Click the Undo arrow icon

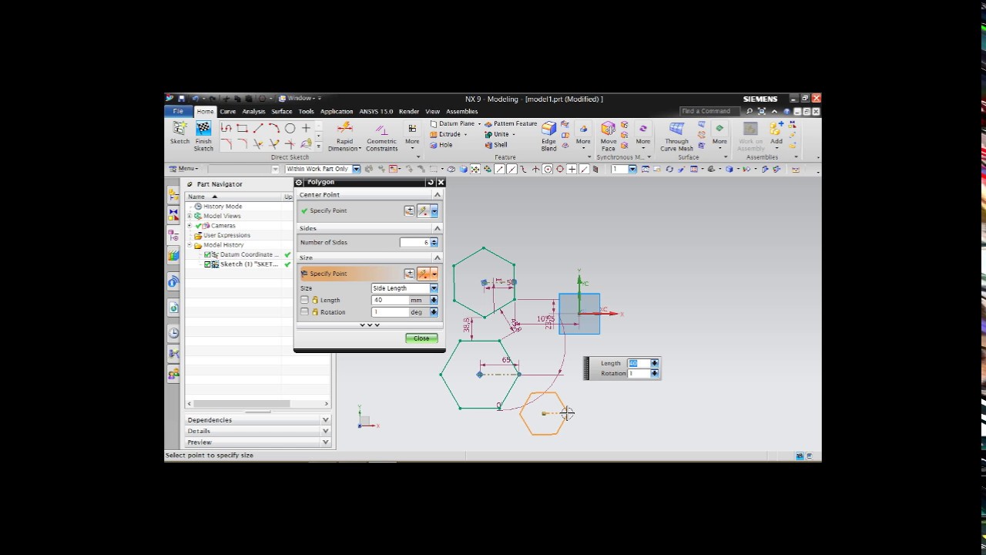click(x=196, y=99)
